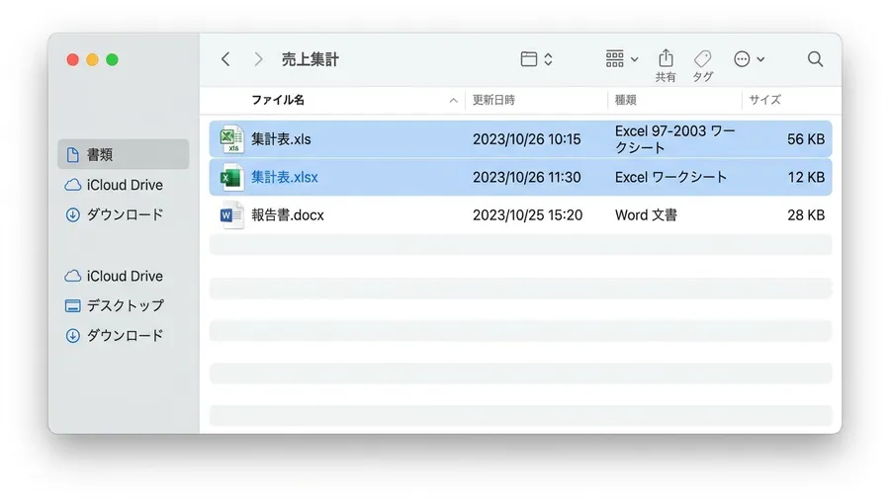Image resolution: width=890 pixels, height=500 pixels.
Task: Open the folder path selector icon
Action: (536, 59)
